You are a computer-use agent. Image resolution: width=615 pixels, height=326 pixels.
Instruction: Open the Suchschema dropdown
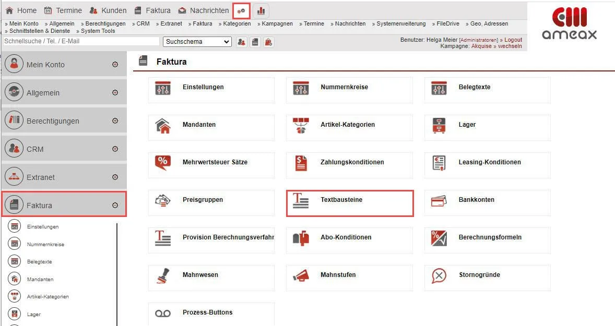coord(197,42)
